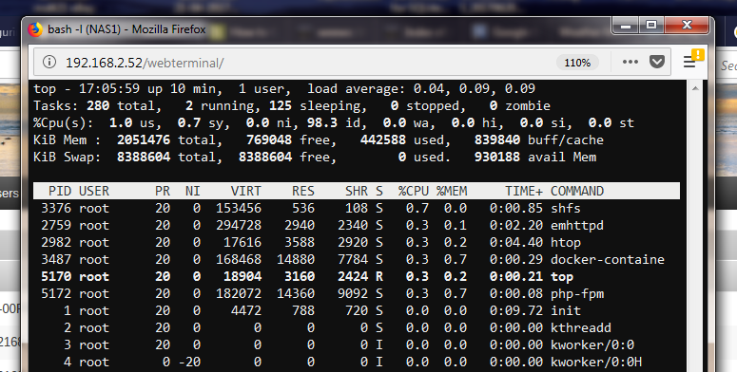Click the RES column header
Viewport: 737px width, 372px height.
click(x=302, y=192)
